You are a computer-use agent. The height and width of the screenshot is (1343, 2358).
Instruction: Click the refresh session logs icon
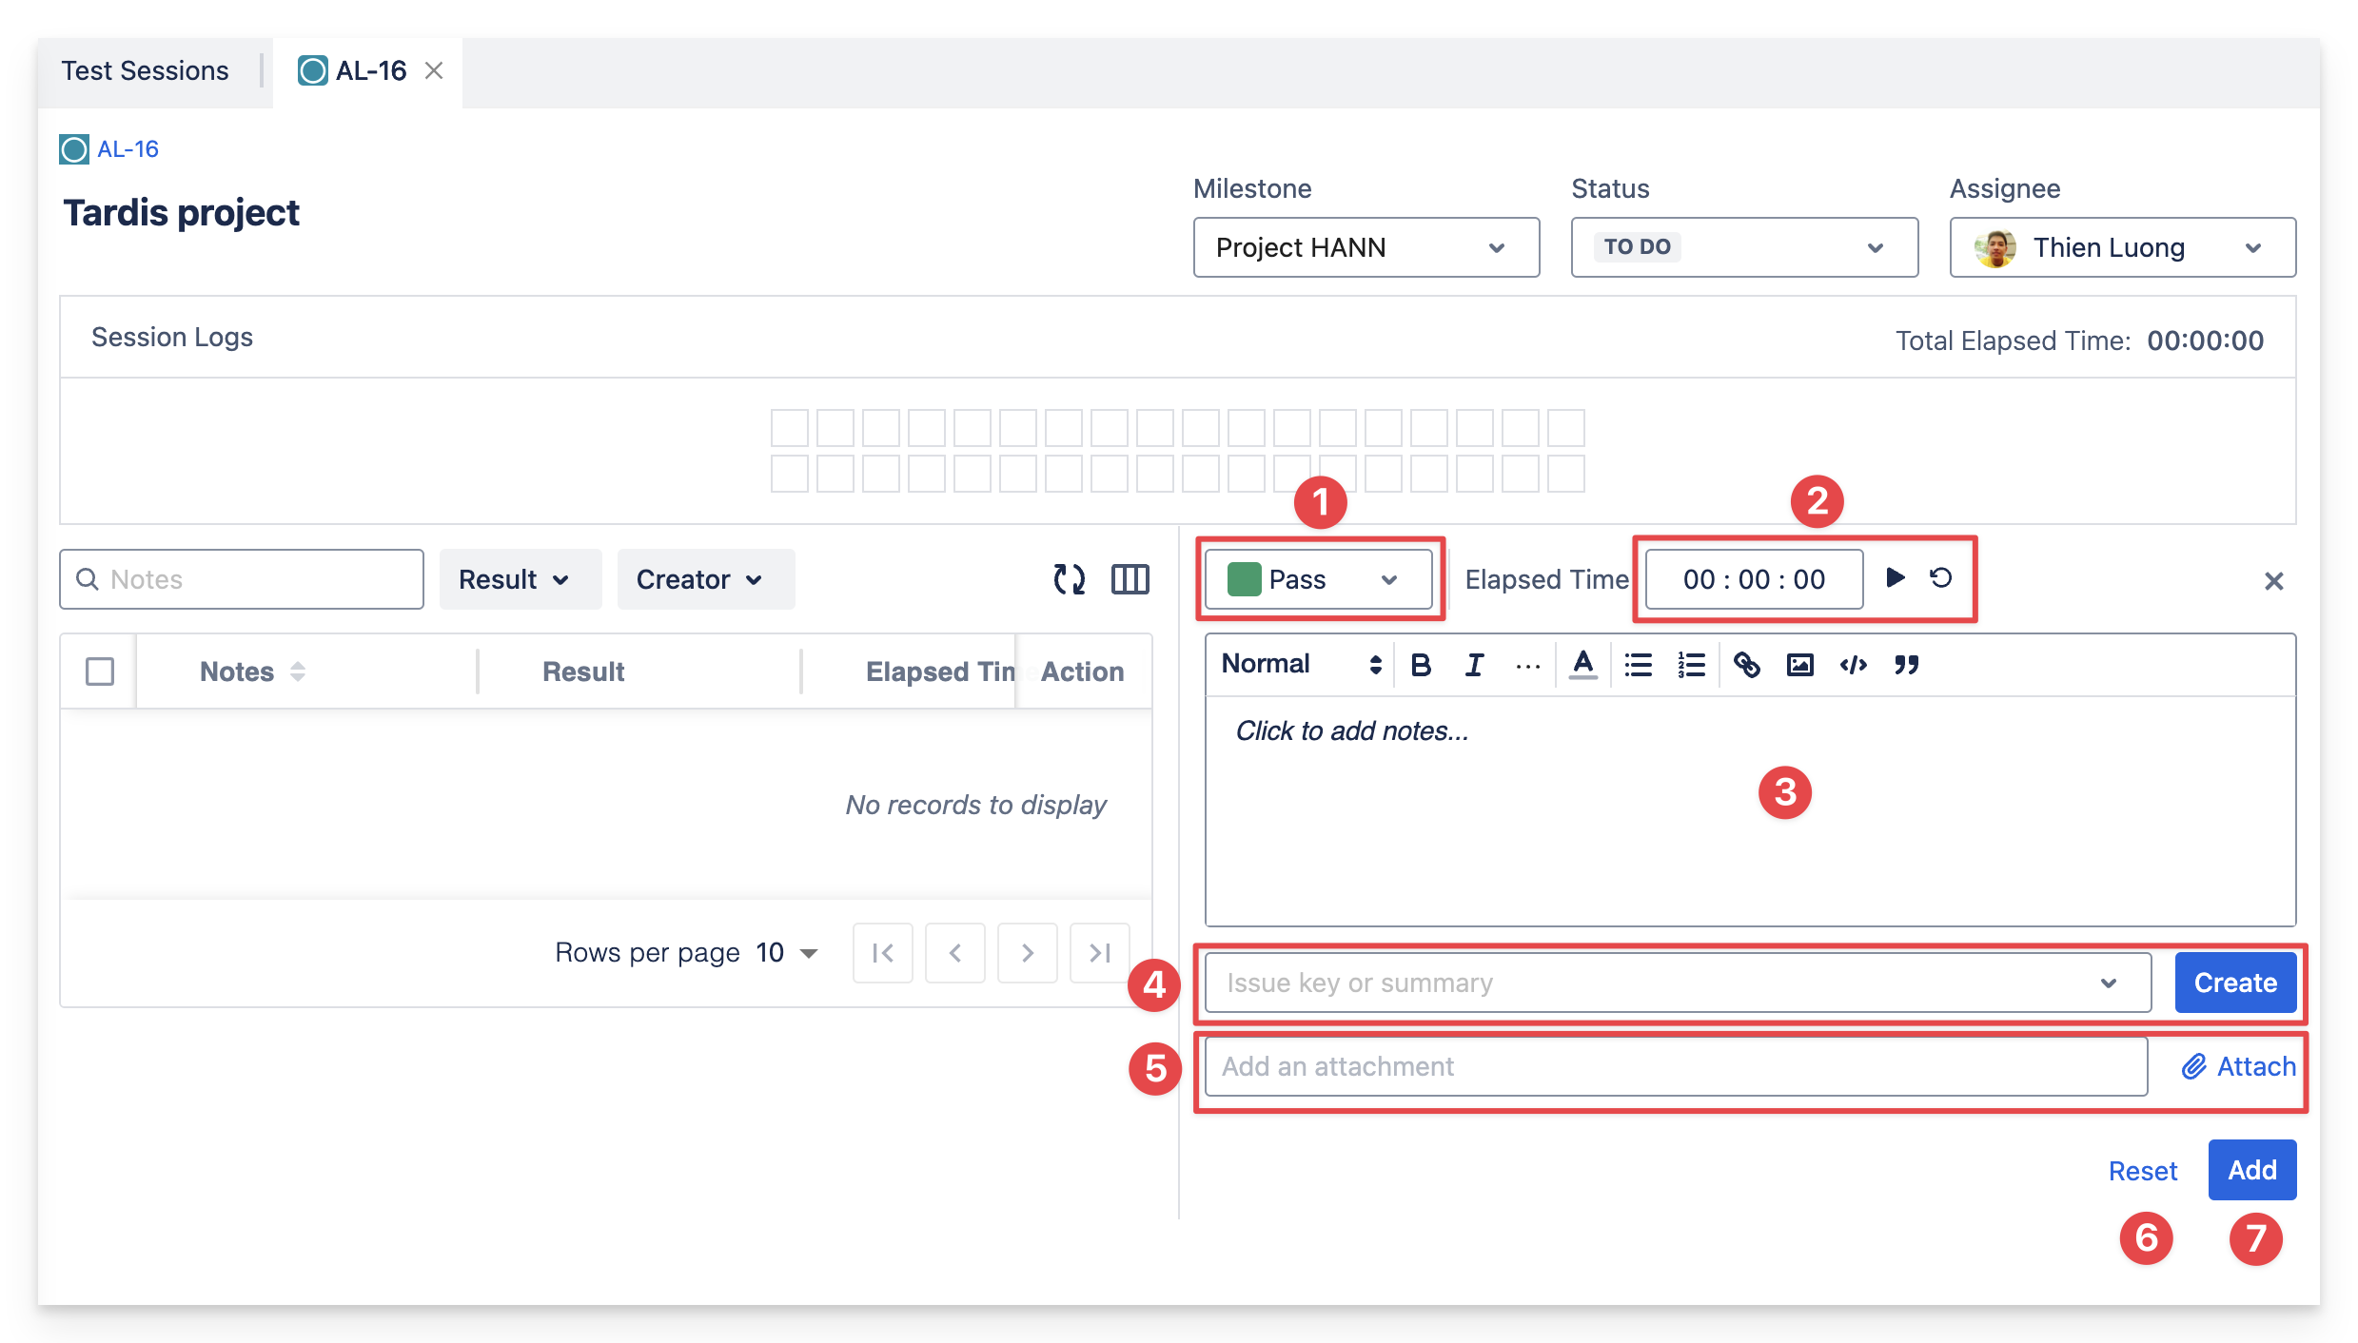(x=1069, y=579)
